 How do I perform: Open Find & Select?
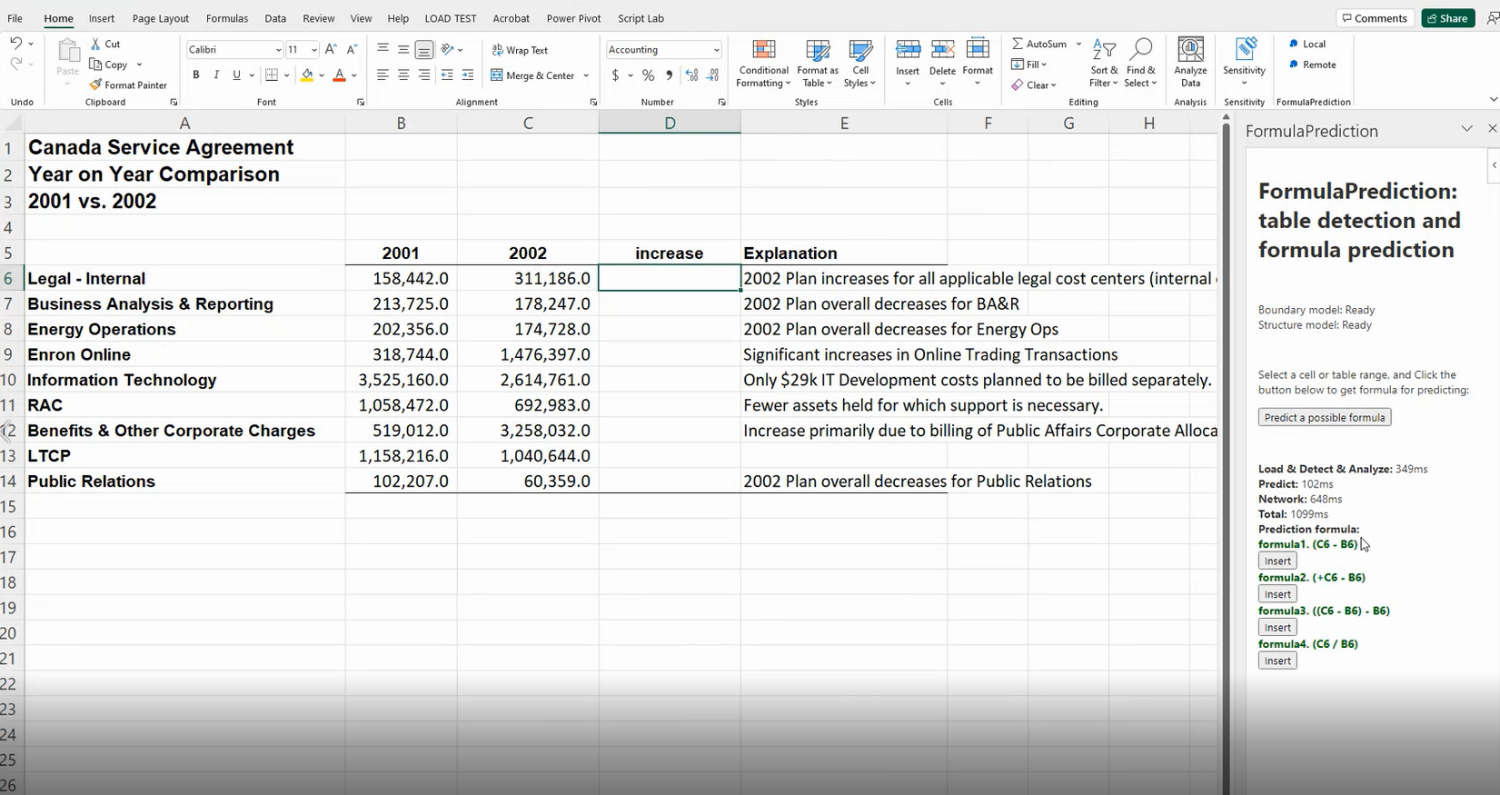pyautogui.click(x=1140, y=64)
